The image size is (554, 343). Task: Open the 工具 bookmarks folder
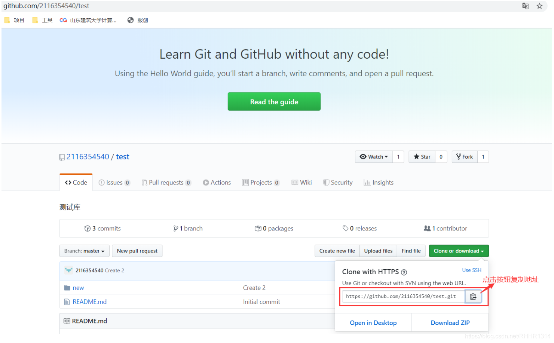pyautogui.click(x=42, y=20)
